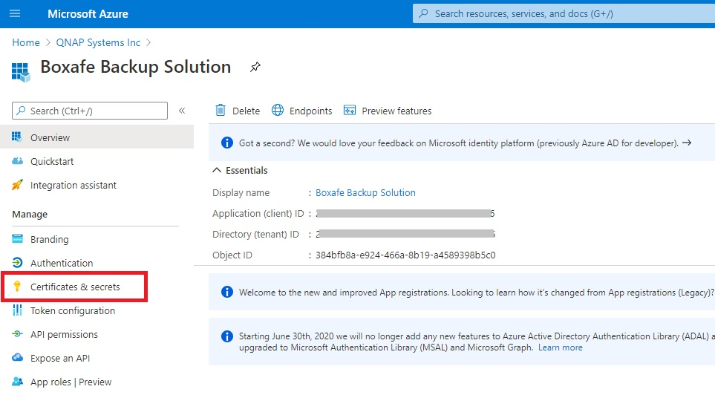
Task: Open Preview features in the toolbar
Action: [x=396, y=111]
